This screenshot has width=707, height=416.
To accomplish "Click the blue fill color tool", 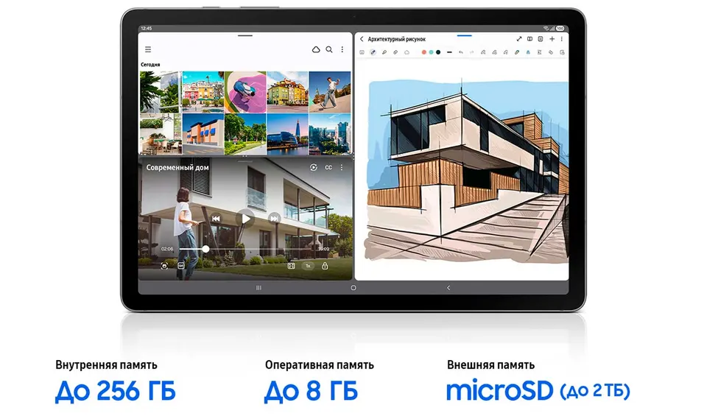I will coord(528,52).
